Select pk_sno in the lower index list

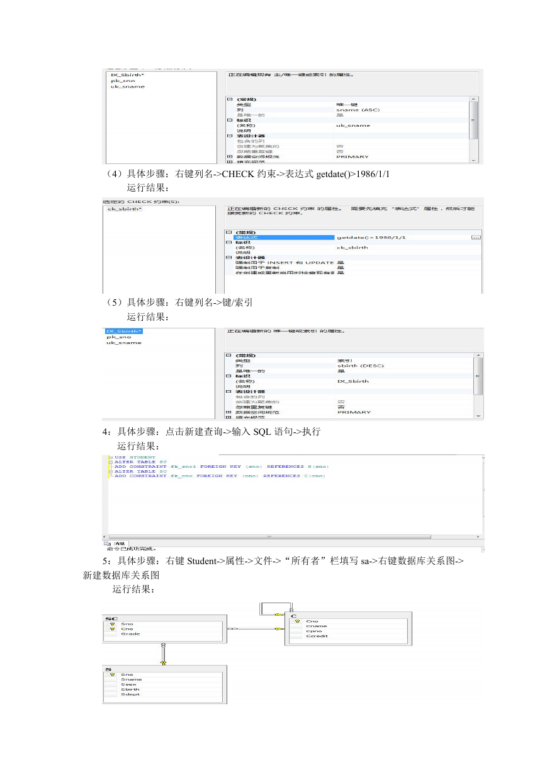click(119, 337)
